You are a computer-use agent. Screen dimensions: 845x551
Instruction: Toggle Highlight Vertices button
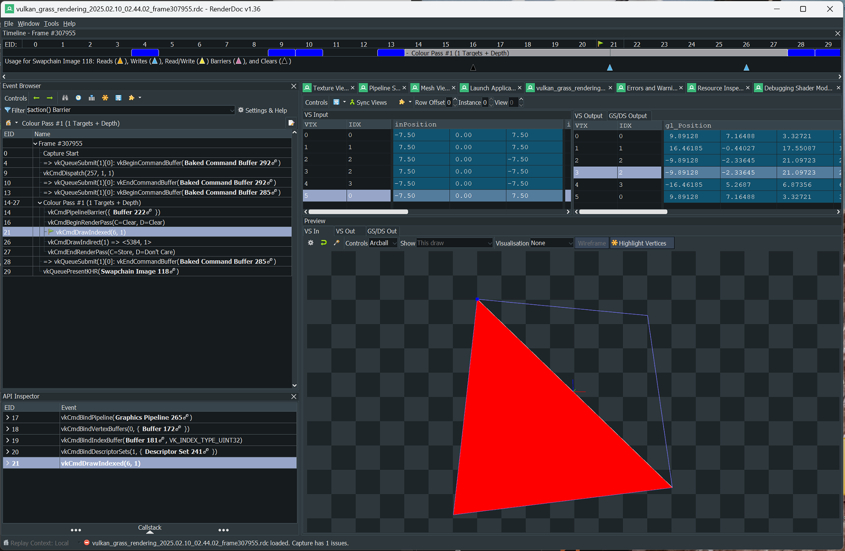pos(642,243)
